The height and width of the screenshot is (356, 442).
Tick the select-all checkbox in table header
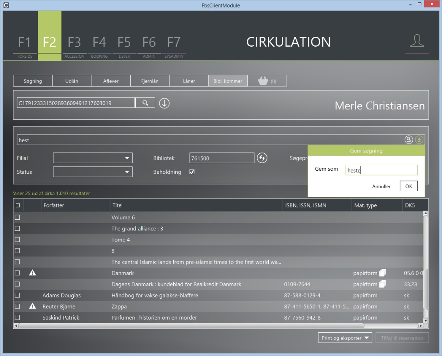click(18, 205)
